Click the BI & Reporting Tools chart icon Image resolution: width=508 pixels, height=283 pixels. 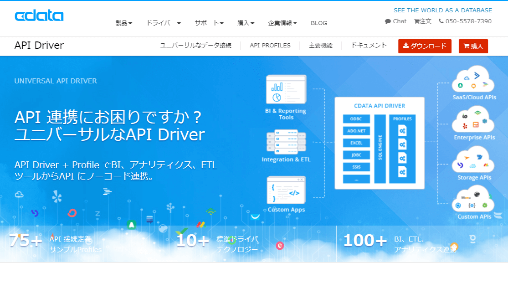[x=286, y=89]
